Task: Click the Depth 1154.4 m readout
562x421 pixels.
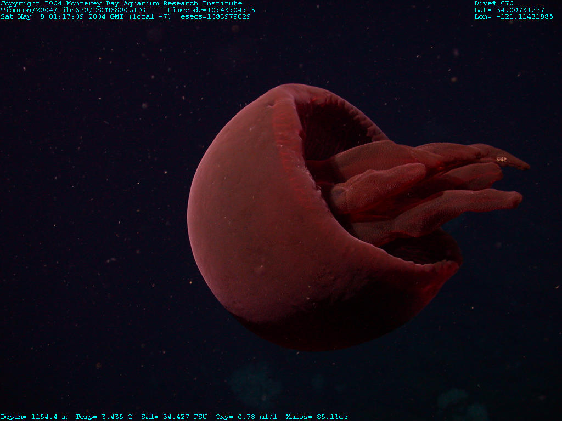Action: click(x=33, y=417)
